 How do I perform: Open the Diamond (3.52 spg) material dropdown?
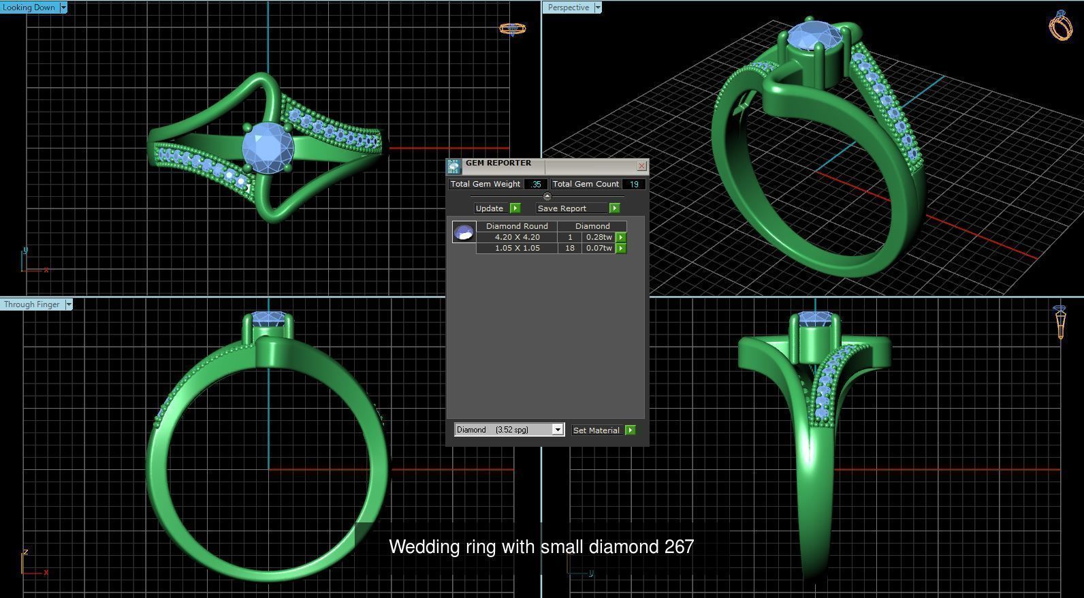click(509, 430)
